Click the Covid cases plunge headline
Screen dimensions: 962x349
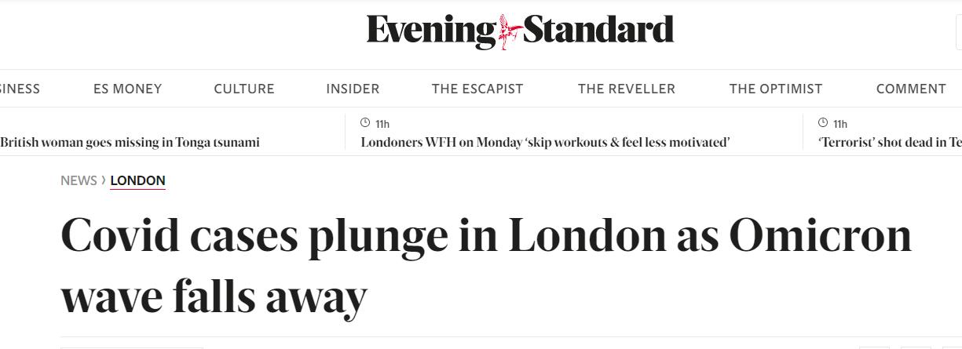486,267
